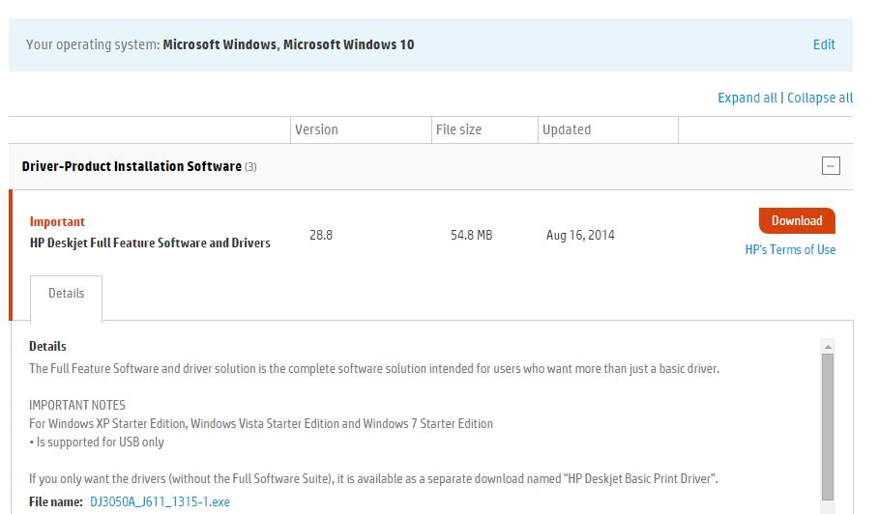Click the date Aug 16, 2014
Image resolution: width=878 pixels, height=514 pixels.
(580, 235)
